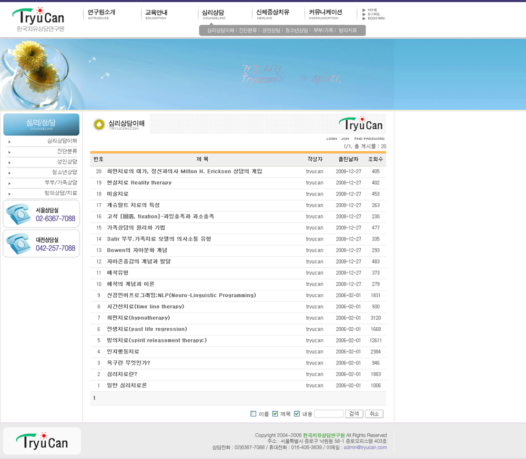Click the E-MAIL arrow link at top right
The height and width of the screenshot is (459, 526).
(x=372, y=14)
